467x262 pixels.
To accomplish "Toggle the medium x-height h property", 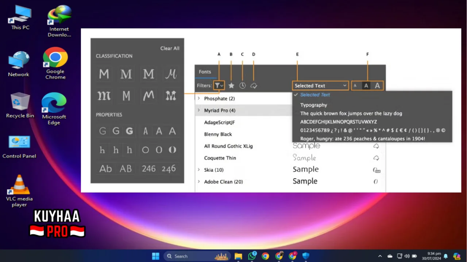I will pyautogui.click(x=116, y=150).
